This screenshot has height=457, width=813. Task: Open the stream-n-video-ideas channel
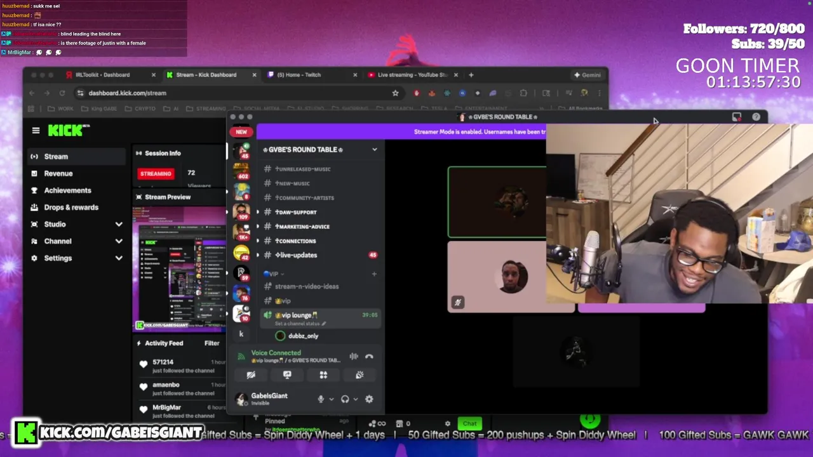[307, 286]
